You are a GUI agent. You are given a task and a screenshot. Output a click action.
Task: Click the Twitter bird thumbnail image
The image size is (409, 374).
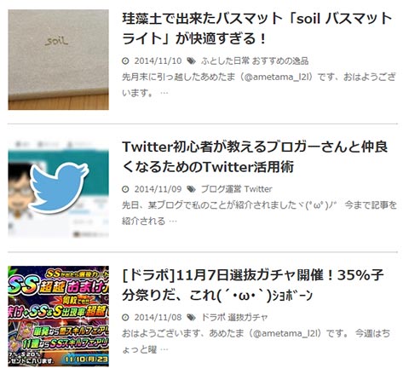58,188
